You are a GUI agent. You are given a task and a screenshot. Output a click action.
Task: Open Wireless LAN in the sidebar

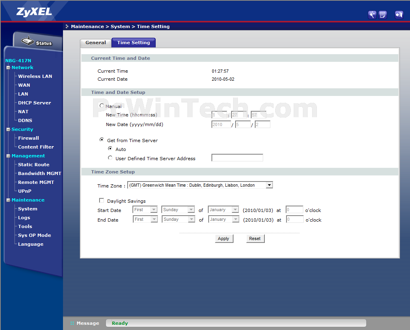pos(35,76)
